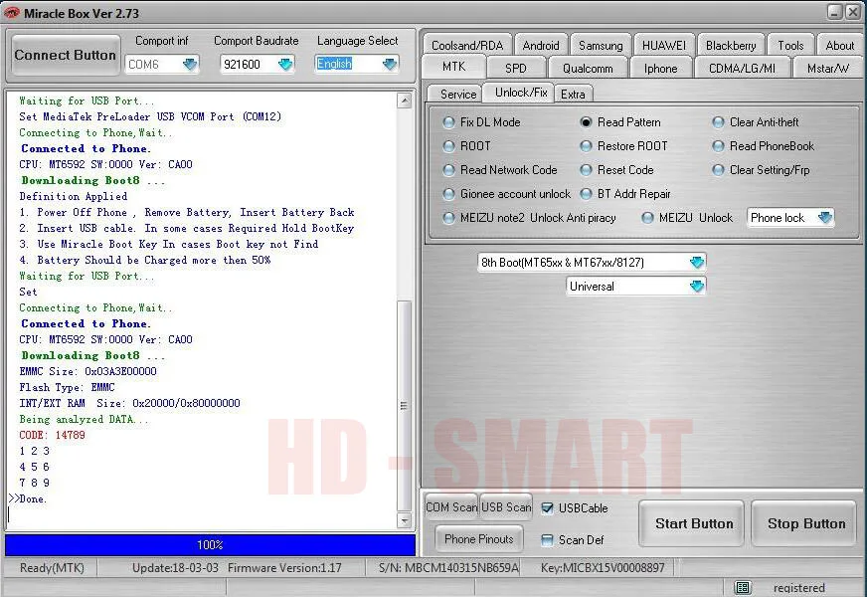Switch to the Coolsand/RDA tab
This screenshot has height=597, width=867.
(x=467, y=46)
